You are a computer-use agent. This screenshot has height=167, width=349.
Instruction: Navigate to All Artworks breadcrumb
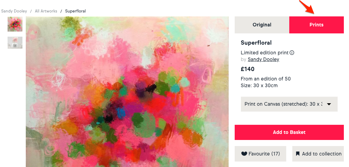click(x=46, y=11)
